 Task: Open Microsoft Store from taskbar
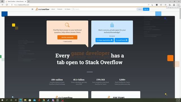pos(30,100)
